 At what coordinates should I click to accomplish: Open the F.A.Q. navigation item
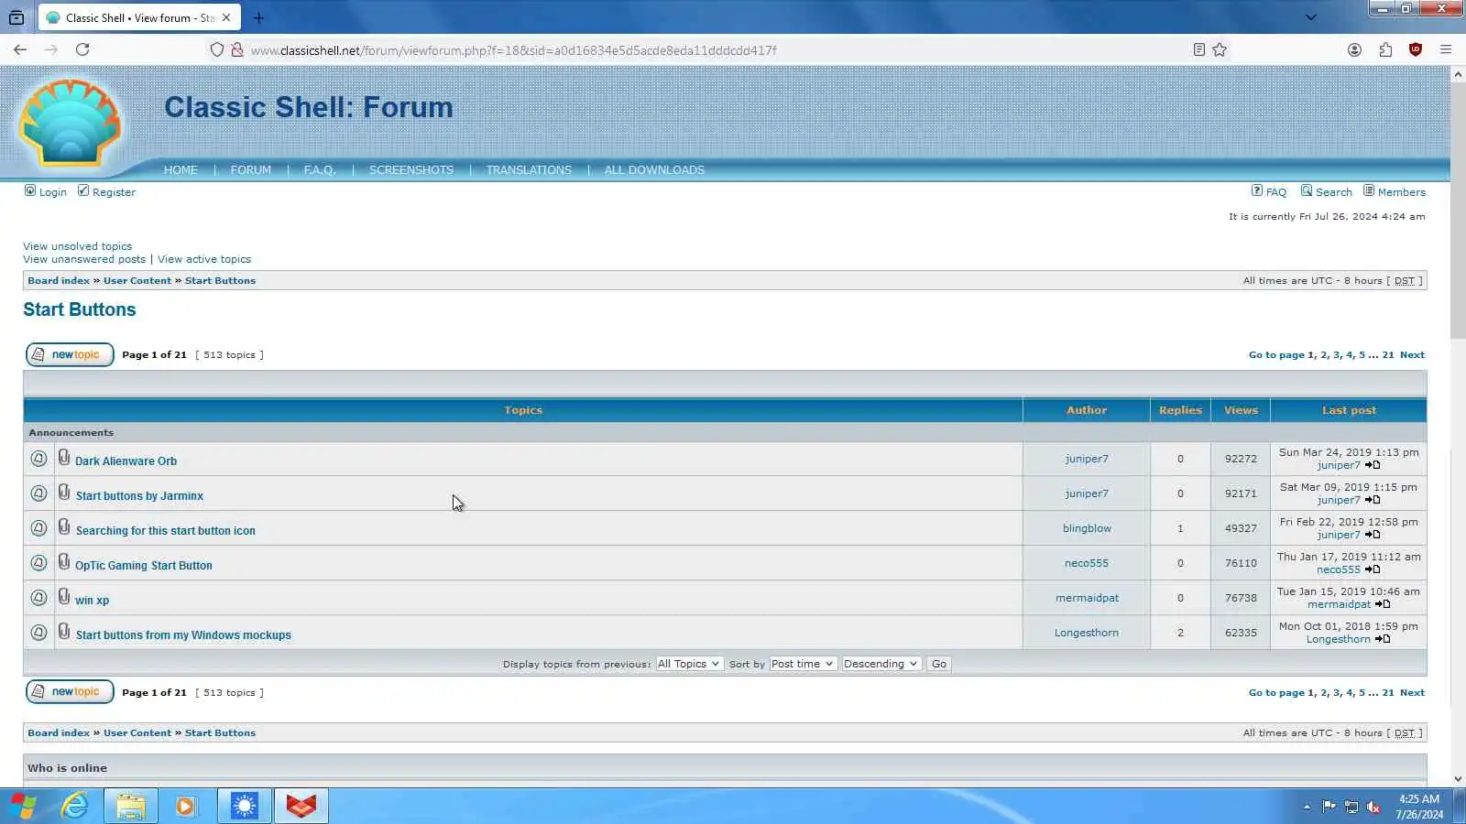pos(320,170)
